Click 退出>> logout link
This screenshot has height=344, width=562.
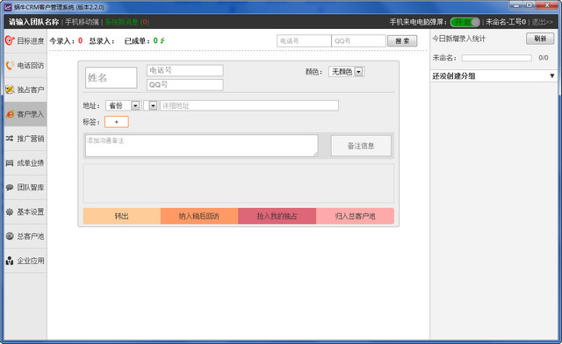[x=543, y=22]
